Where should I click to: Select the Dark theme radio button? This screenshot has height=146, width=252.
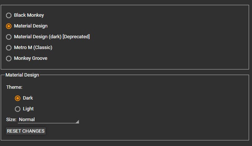(x=17, y=98)
